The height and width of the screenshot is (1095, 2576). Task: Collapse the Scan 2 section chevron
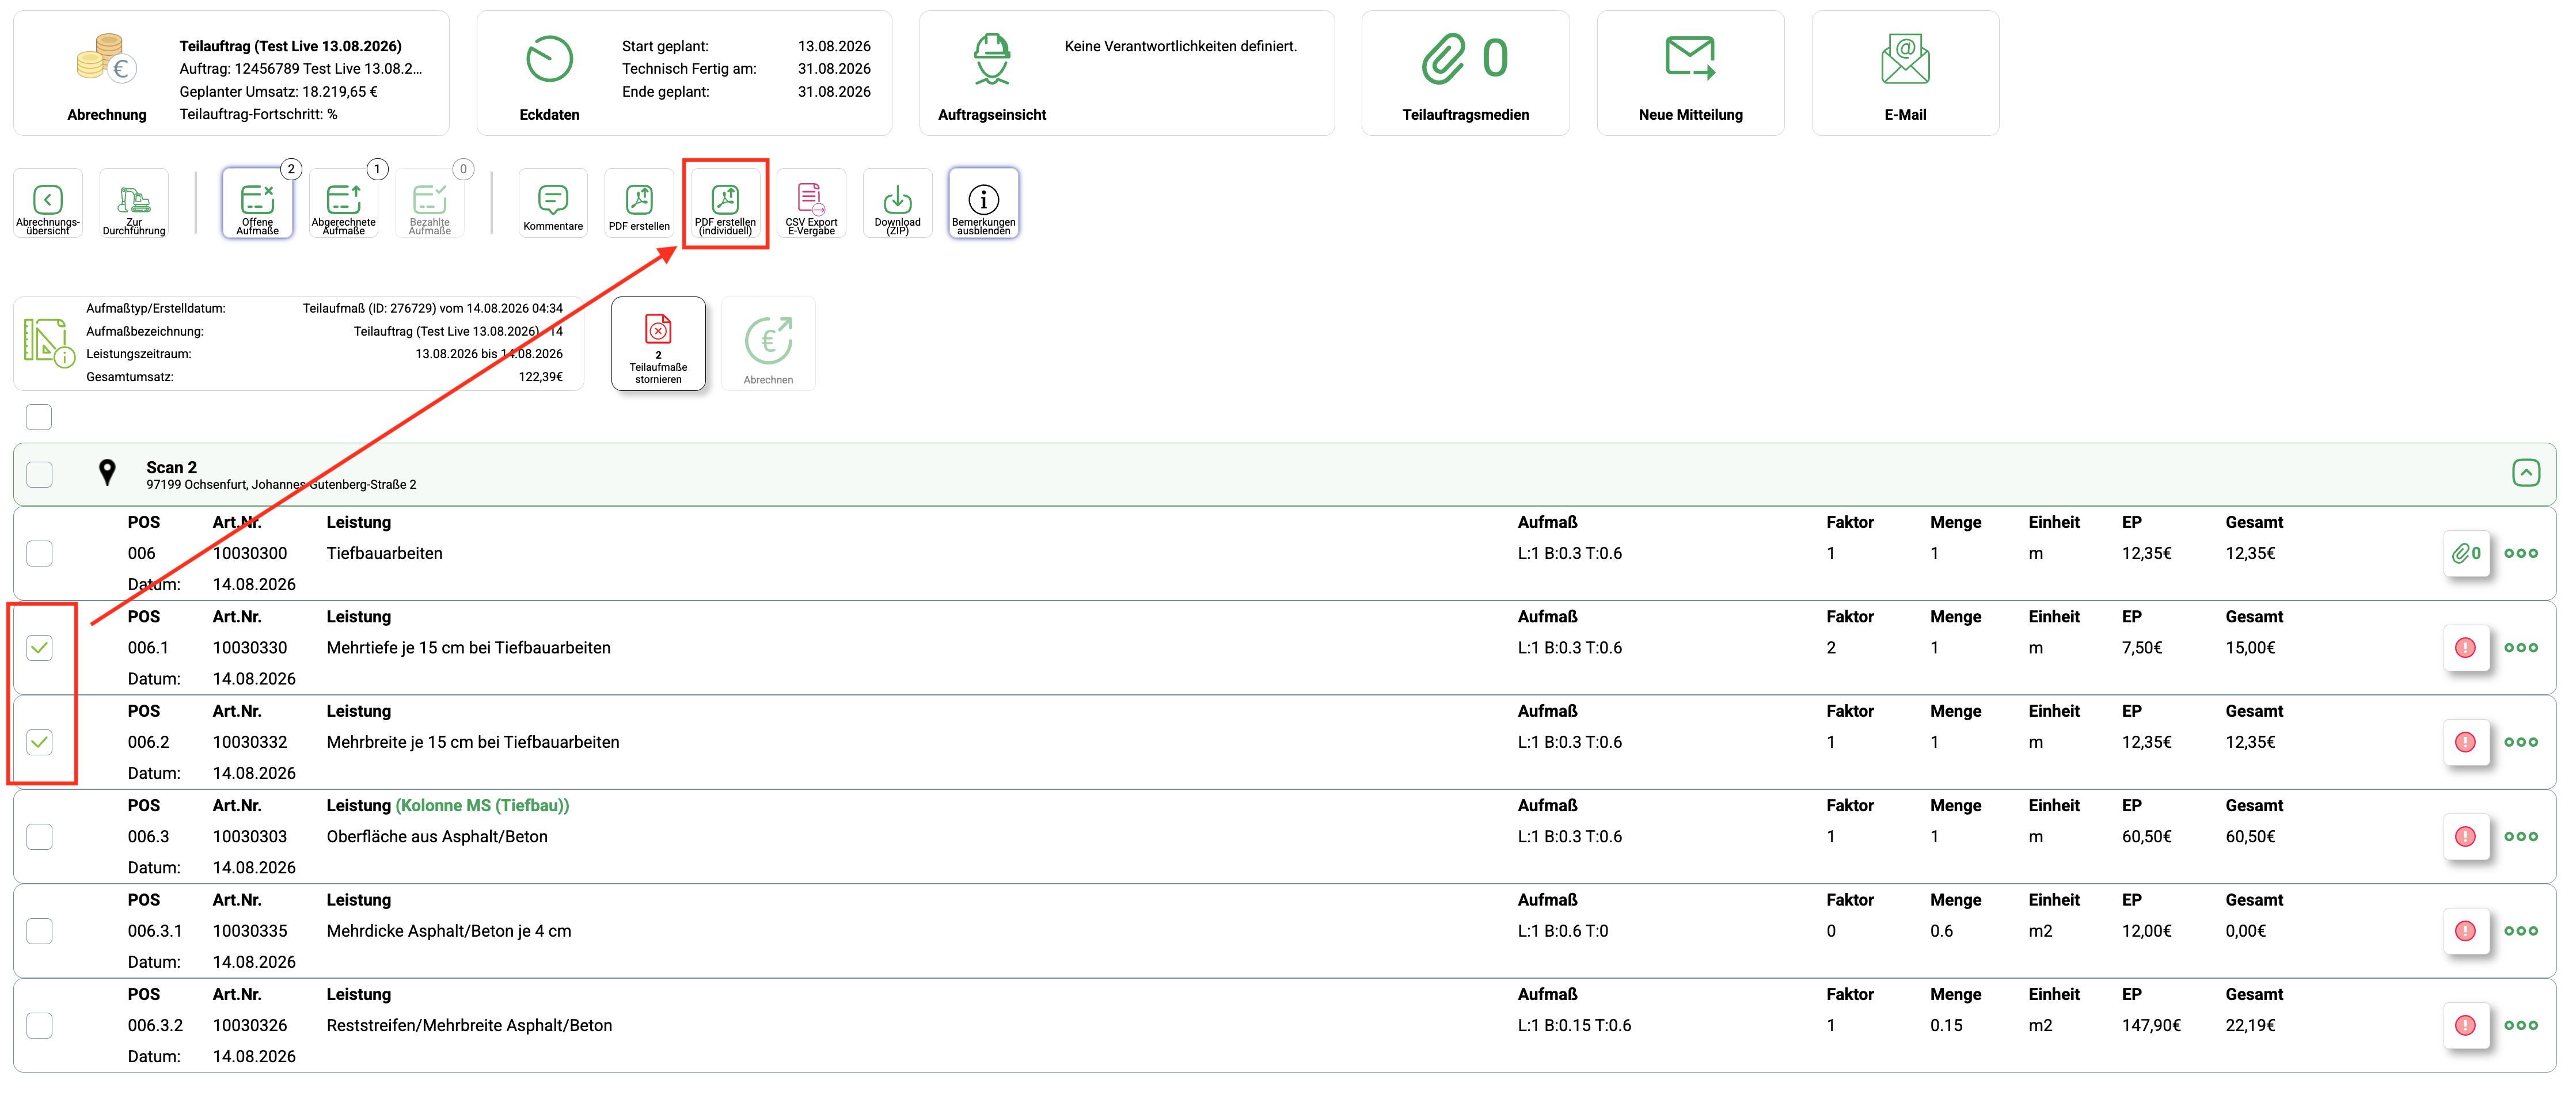pos(2526,473)
